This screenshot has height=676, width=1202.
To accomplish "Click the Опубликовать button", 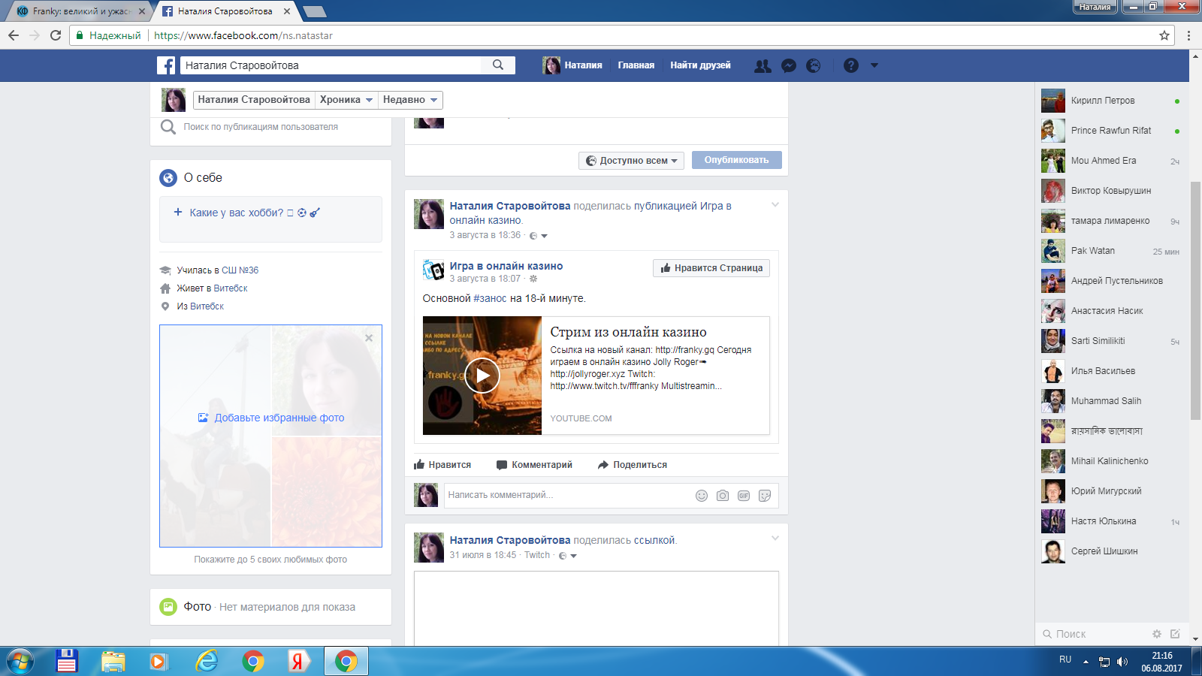I will tap(736, 160).
